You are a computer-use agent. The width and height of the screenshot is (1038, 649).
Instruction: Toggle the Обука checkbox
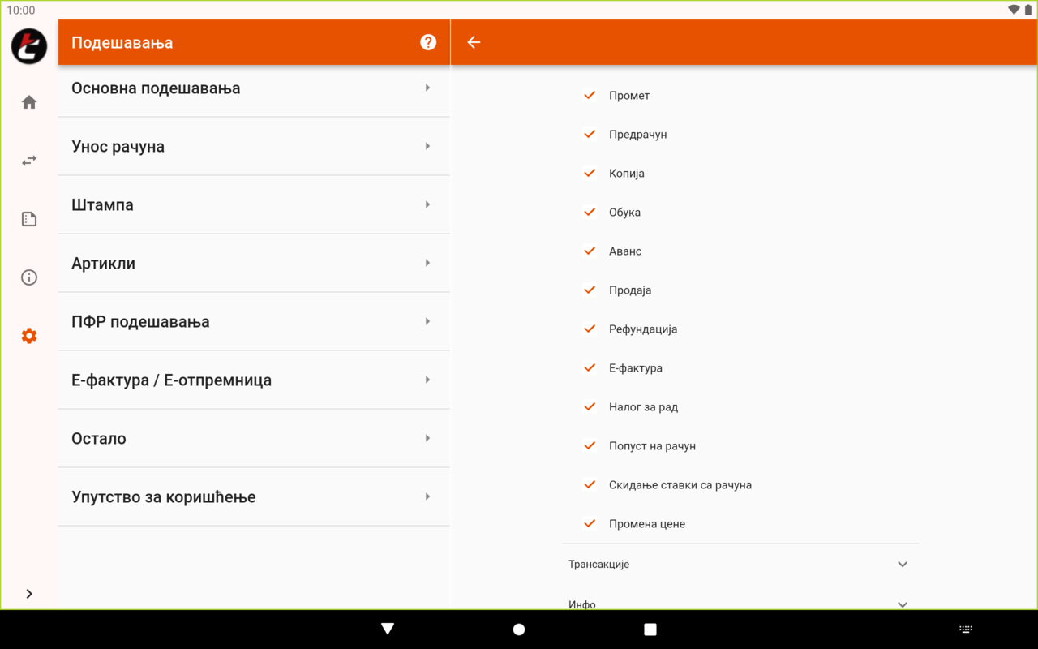coord(590,212)
